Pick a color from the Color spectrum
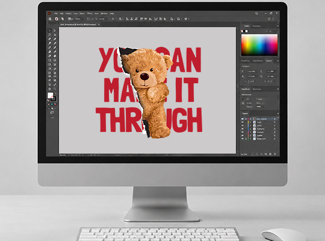 (259, 45)
